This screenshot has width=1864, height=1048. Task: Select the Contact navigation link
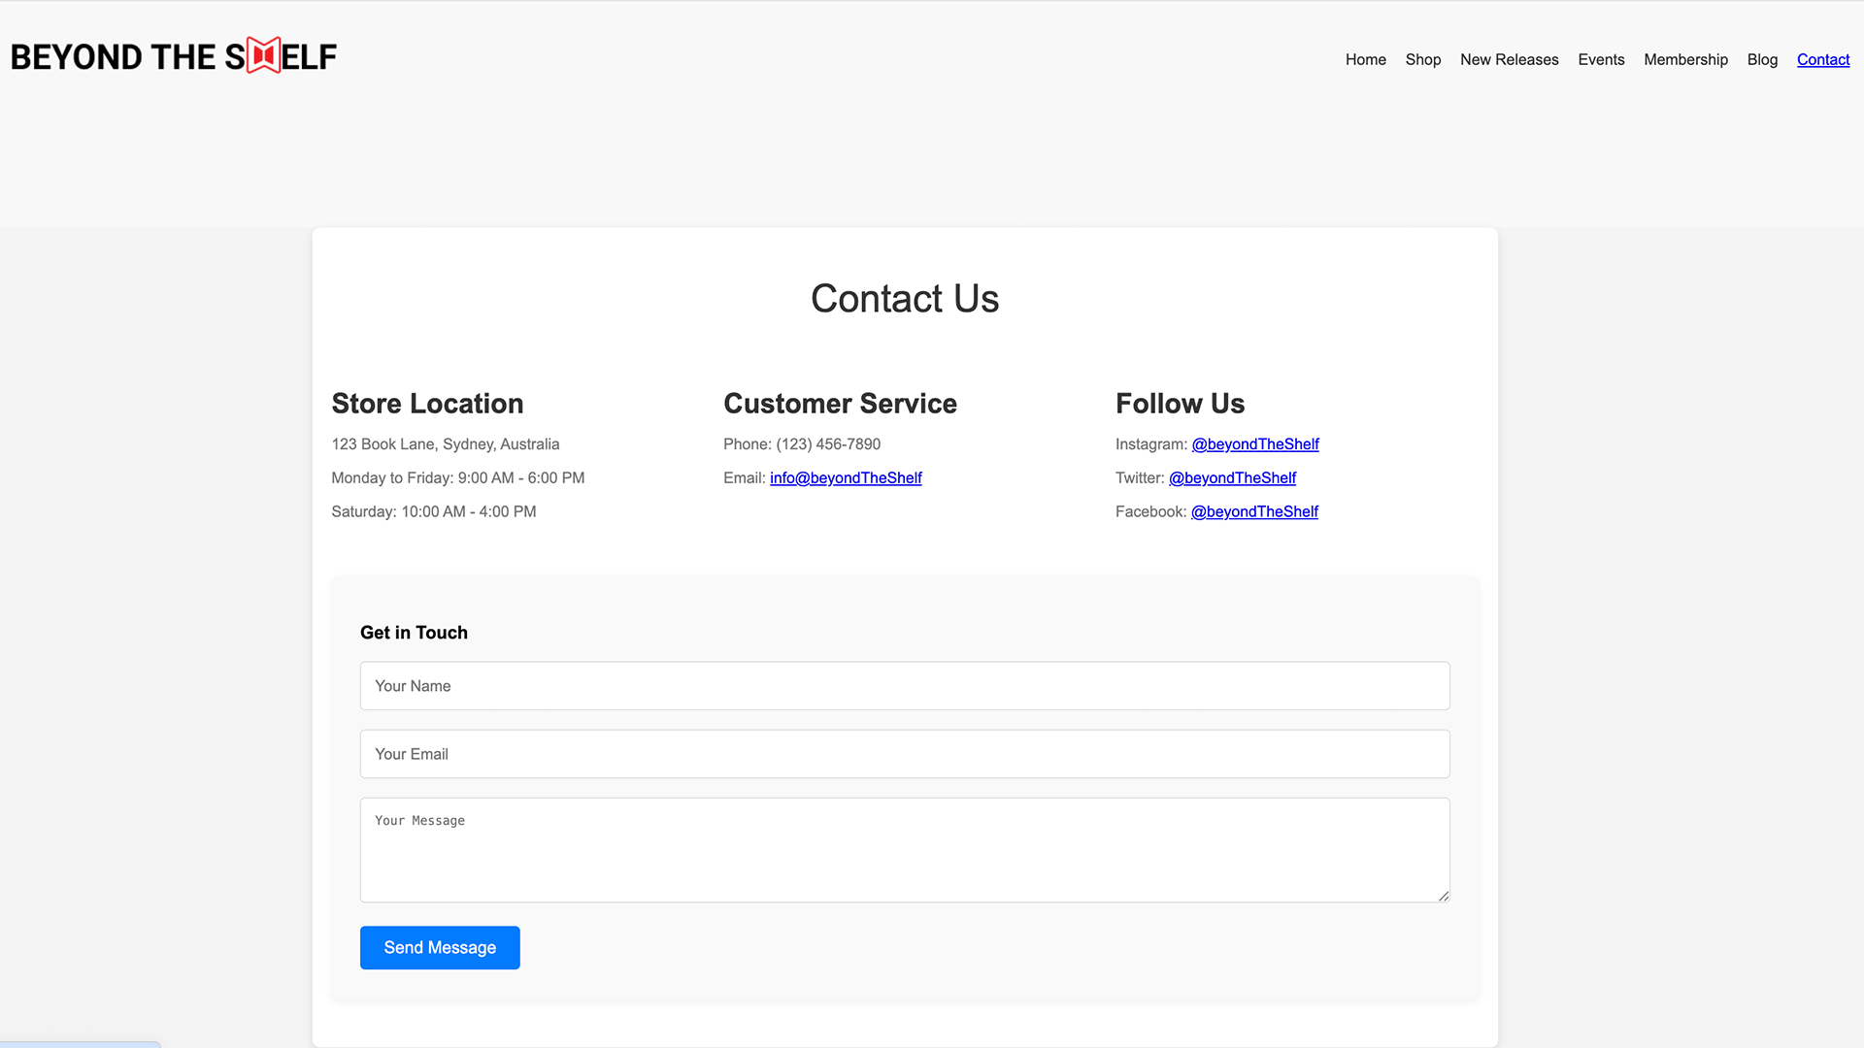[x=1822, y=59]
